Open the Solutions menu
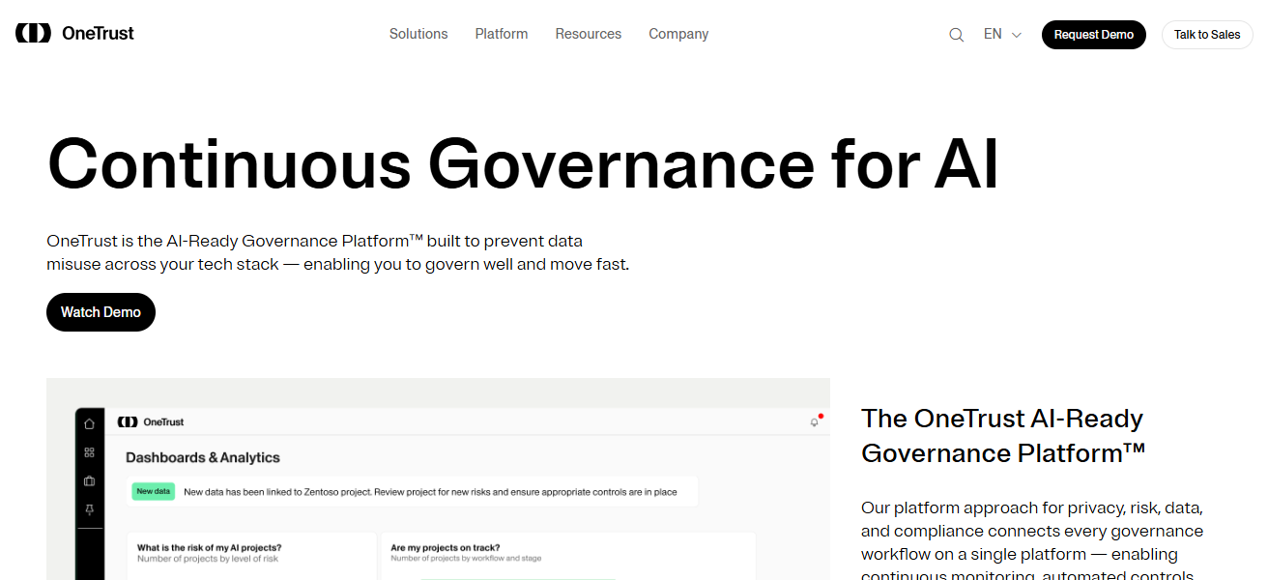Image resolution: width=1268 pixels, height=580 pixels. pyautogui.click(x=418, y=34)
